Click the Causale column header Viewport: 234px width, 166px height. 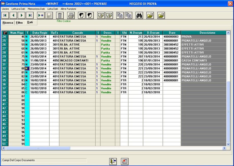click(77, 33)
